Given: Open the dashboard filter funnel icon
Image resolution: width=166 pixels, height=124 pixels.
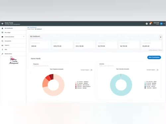Looking at the screenshot, I should pyautogui.click(x=161, y=37).
